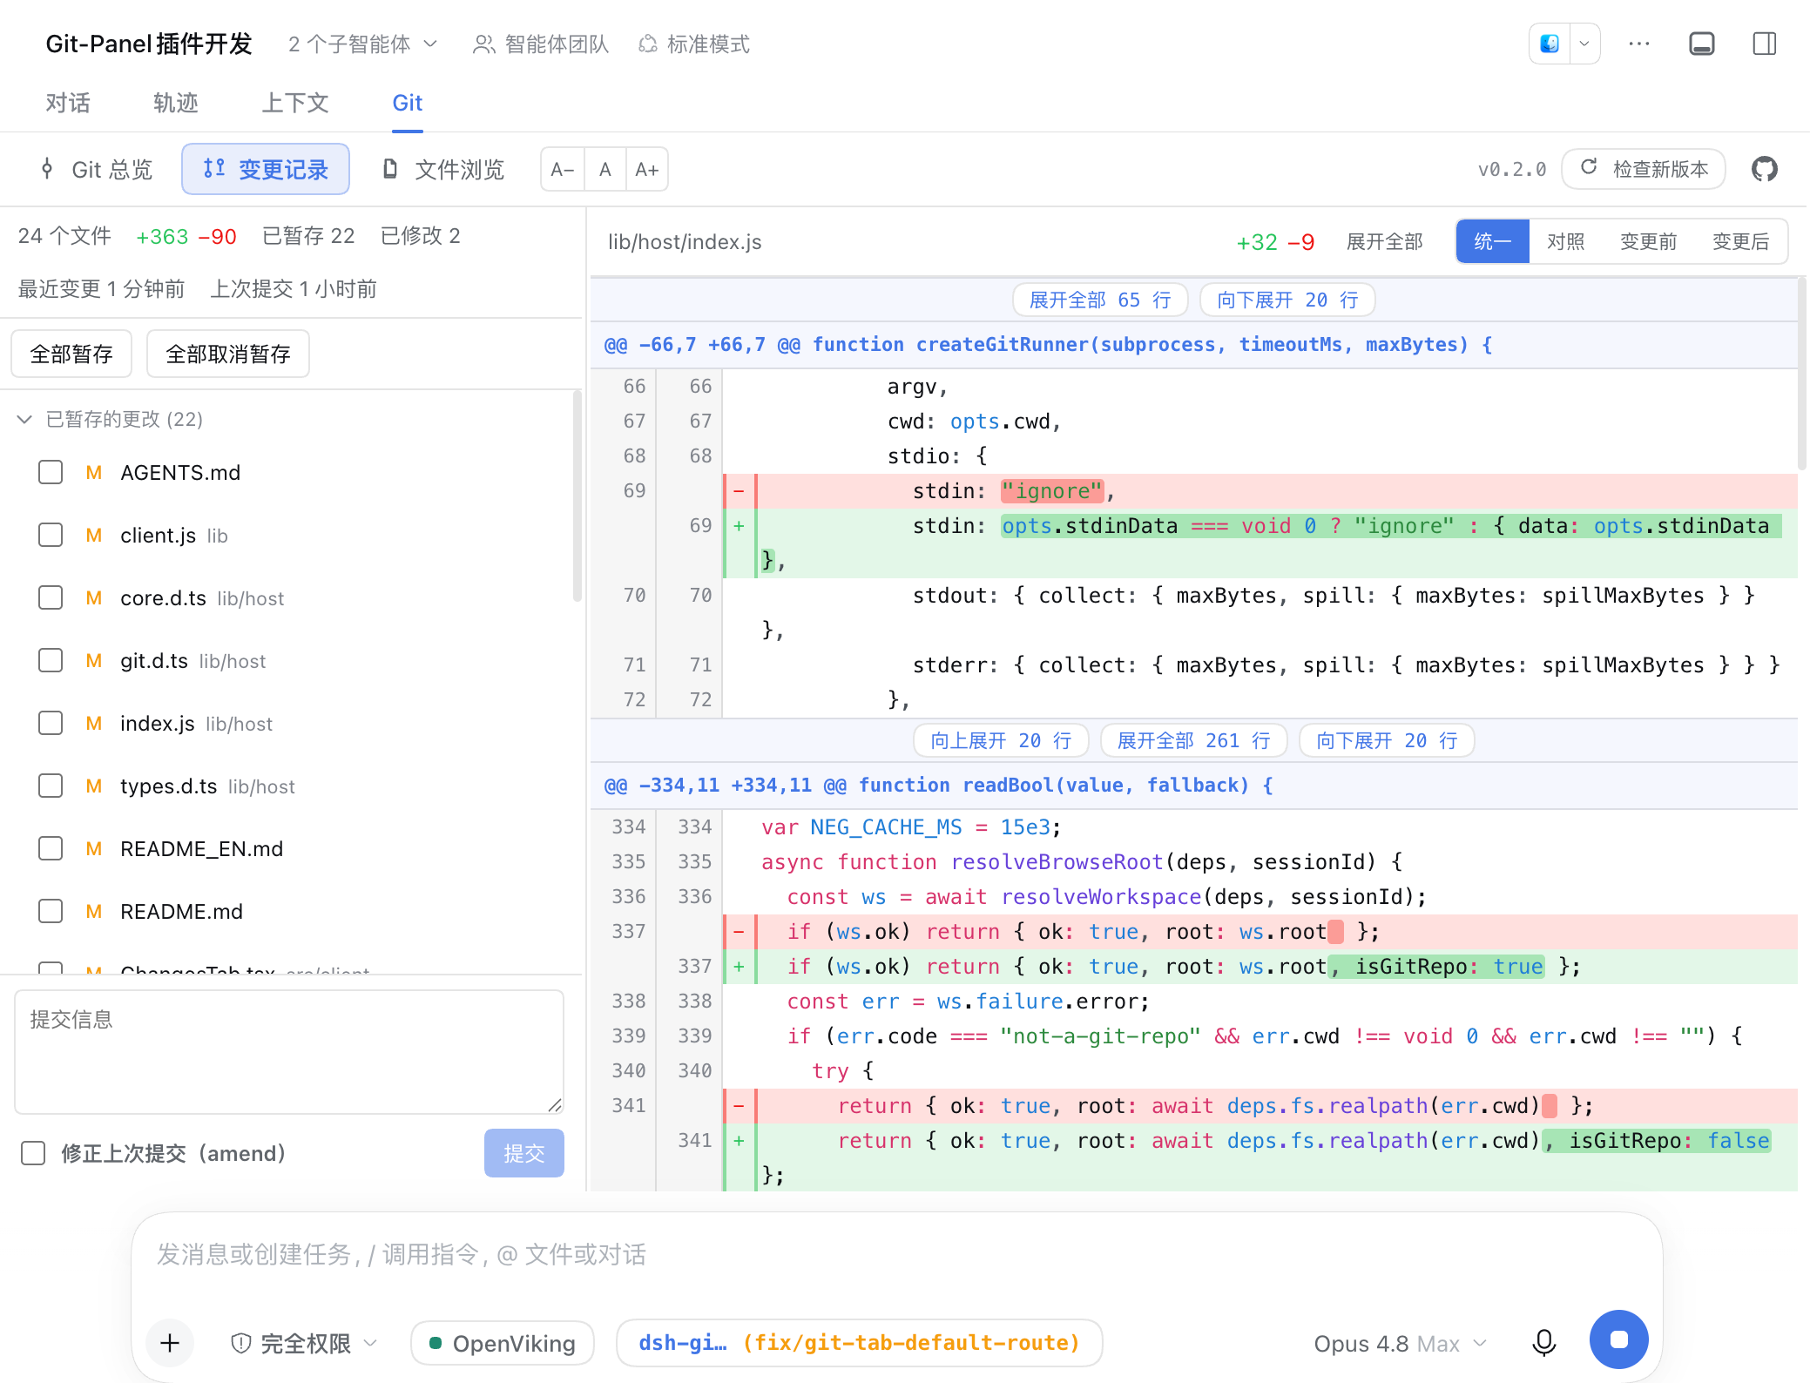1810x1383 pixels.
Task: Toggle the bottom panel layout icon
Action: point(1702,44)
